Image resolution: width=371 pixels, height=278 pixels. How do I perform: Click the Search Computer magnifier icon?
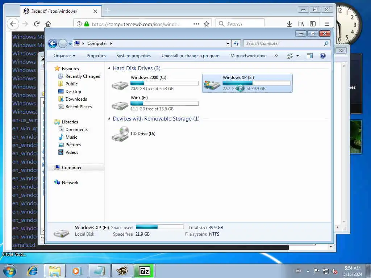point(326,43)
